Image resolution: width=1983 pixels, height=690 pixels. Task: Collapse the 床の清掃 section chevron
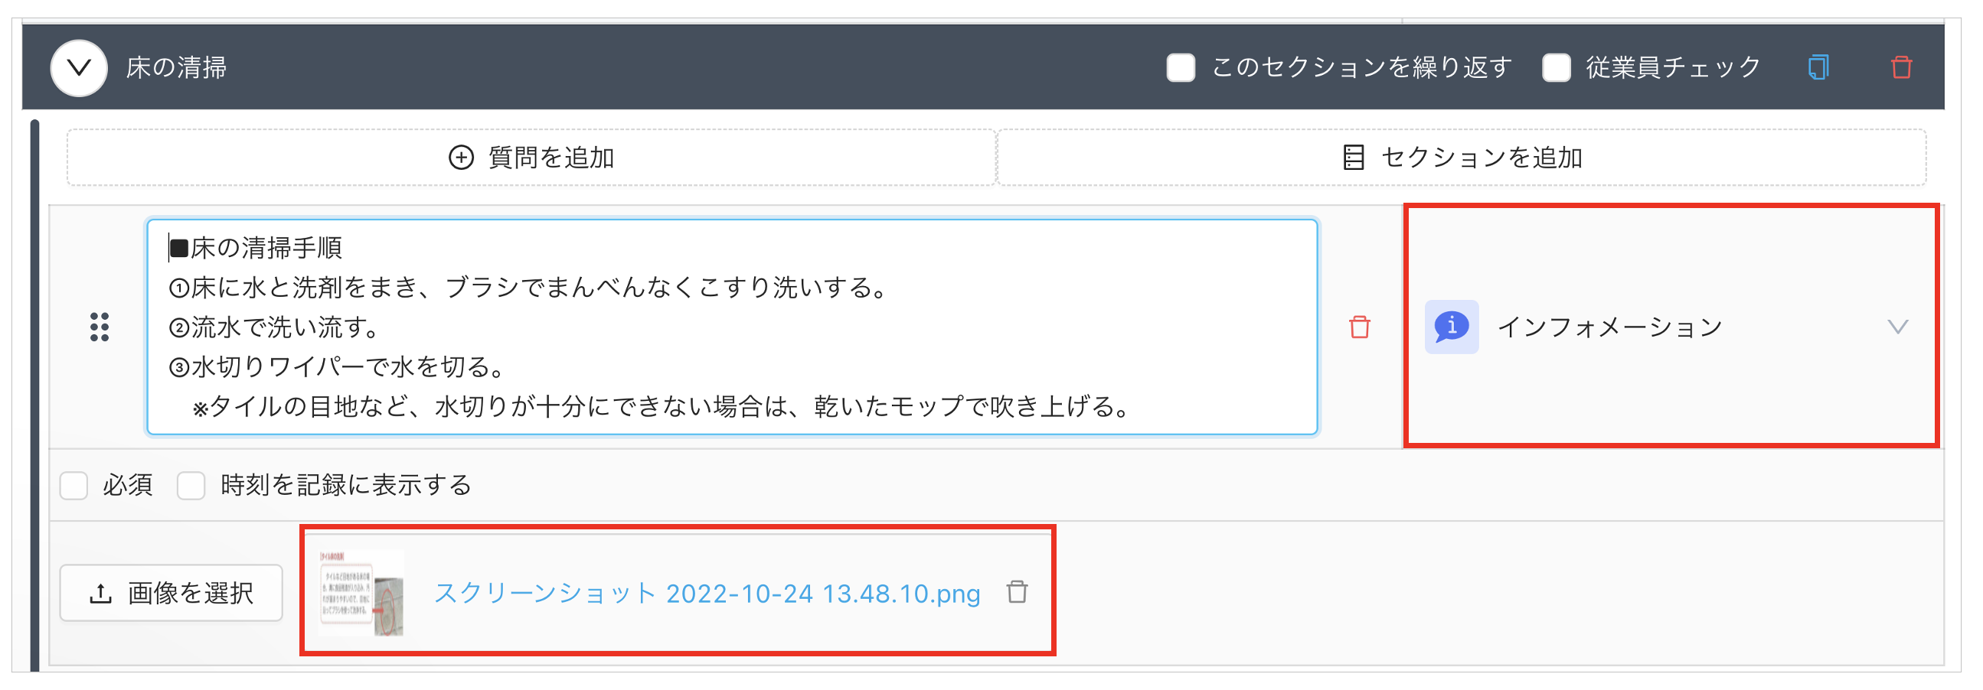[79, 67]
